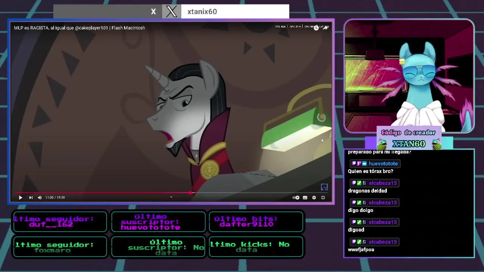Screen dimensions: 484x272
Task: Click the FPS N/A stat overlay
Action: [x=281, y=27]
